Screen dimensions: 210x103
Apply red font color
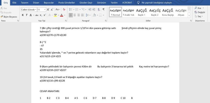[x=62, y=15]
